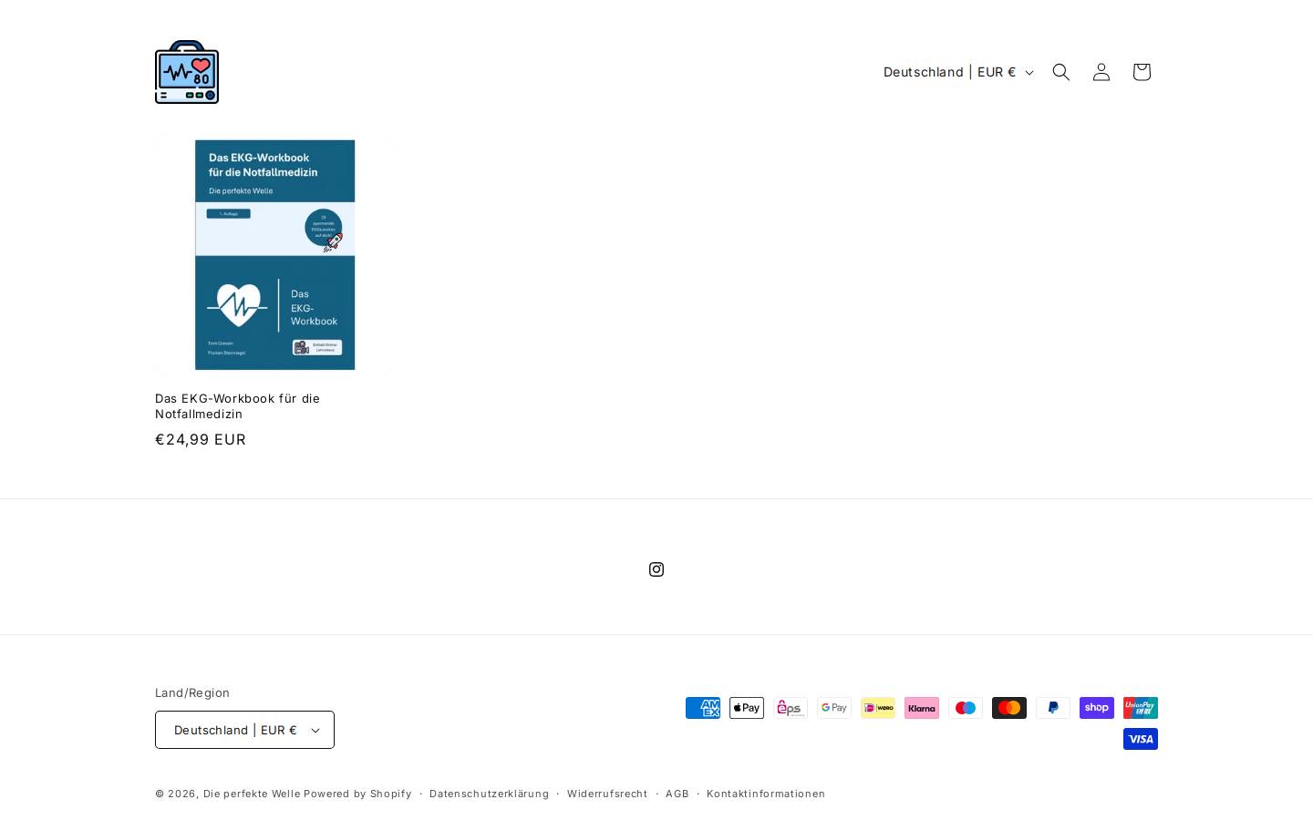
Task: Open the AGB footer link
Action: (x=677, y=794)
